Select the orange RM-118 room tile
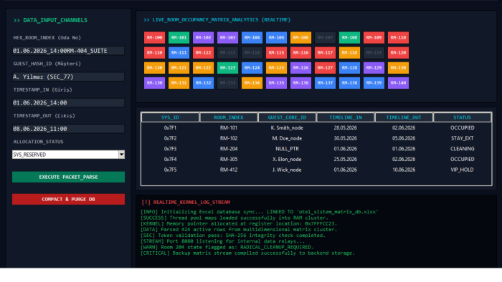 coord(349,53)
